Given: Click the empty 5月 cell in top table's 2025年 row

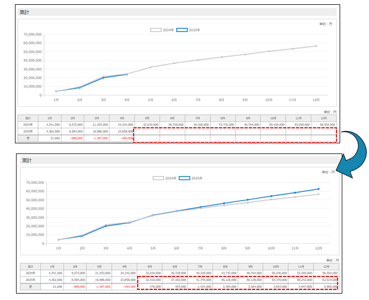Looking at the screenshot, I should (146, 131).
